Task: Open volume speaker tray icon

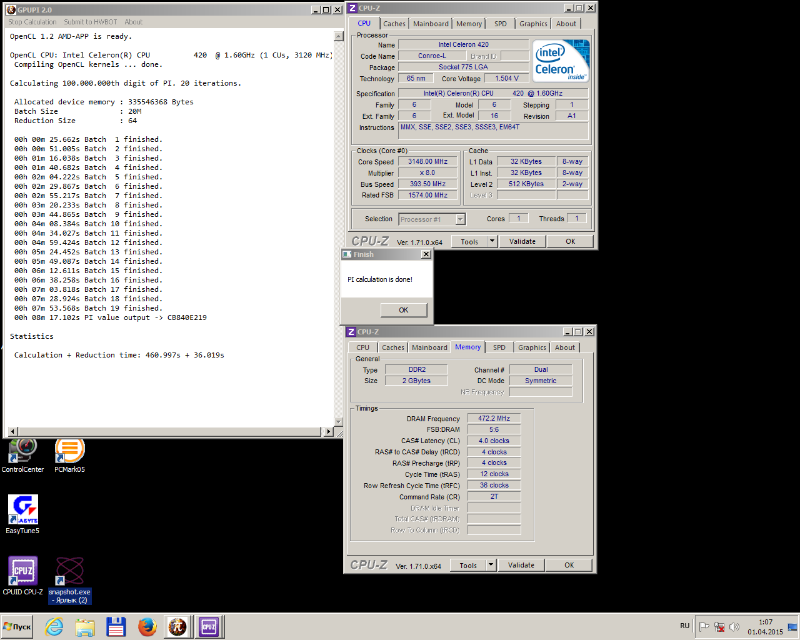Action: (734, 626)
